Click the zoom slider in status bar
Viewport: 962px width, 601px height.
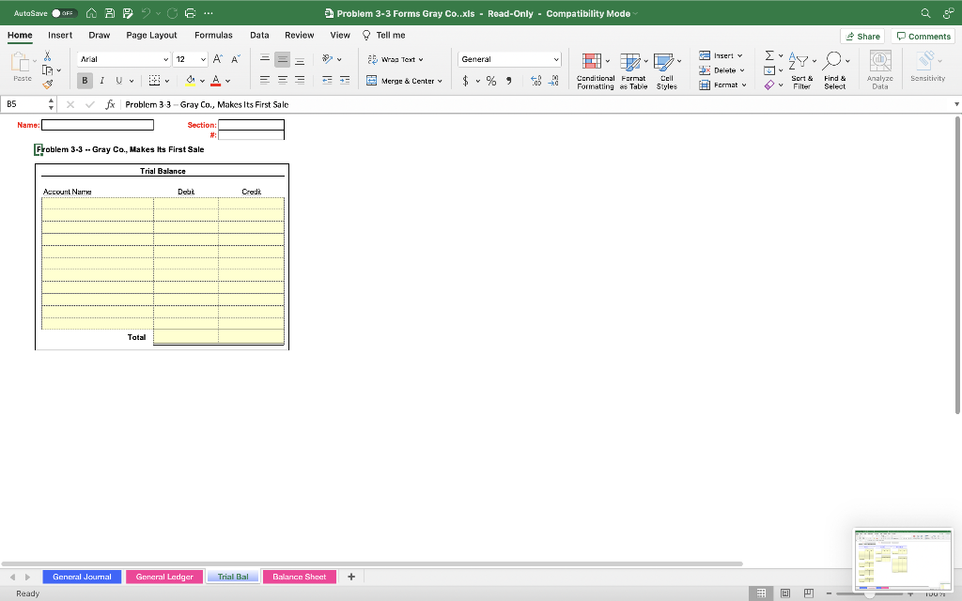coord(869,593)
